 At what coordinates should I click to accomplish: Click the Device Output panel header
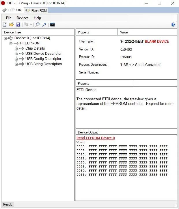[126, 132]
